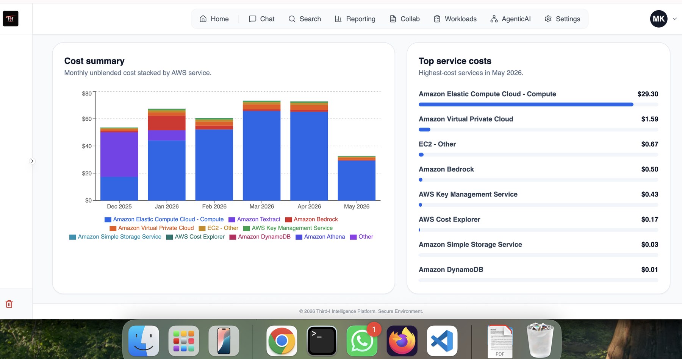This screenshot has height=359, width=682.
Task: Toggle Amazon Virtual Private Cloud legend swatch
Action: coord(113,228)
